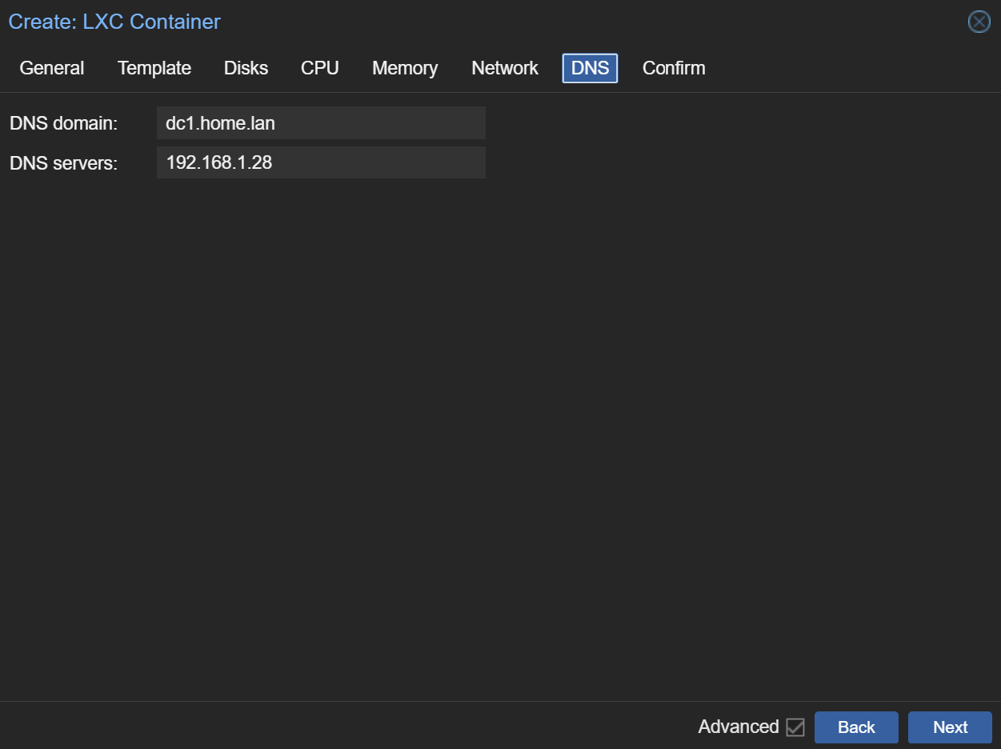Click the "DNS servers:" field label
1001x749 pixels.
(x=64, y=163)
